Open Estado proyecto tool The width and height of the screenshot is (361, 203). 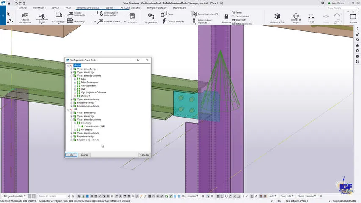pyautogui.click(x=242, y=24)
